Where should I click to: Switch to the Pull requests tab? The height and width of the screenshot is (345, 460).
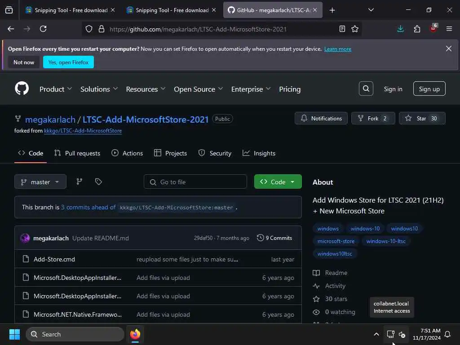77,153
